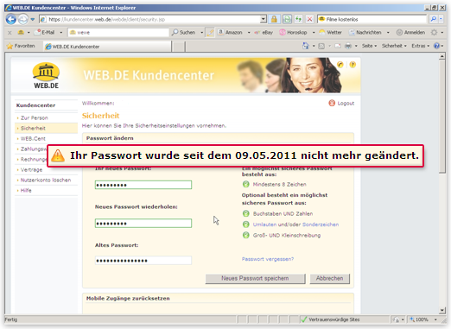This screenshot has height=329, width=451.
Task: Click the printer icon
Action: 348,46
